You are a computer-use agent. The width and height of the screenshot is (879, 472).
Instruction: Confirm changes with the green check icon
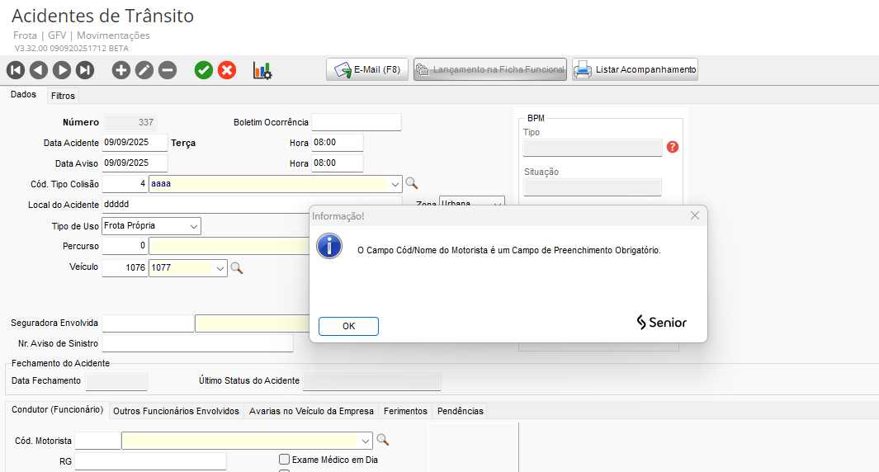coord(204,70)
